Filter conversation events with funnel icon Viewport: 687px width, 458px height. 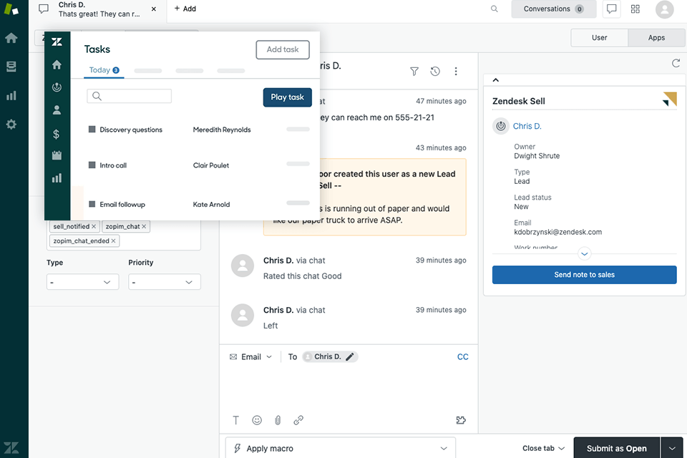pyautogui.click(x=414, y=71)
